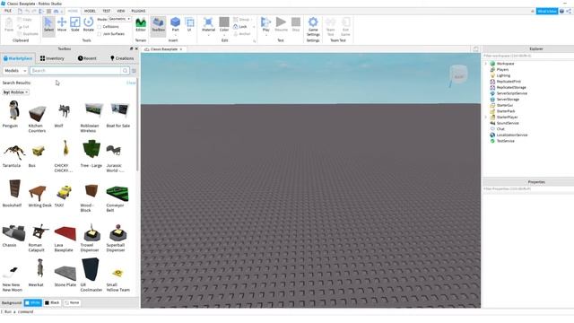This screenshot has height=323, width=574.
Task: Click the Properties filter field
Action: click(x=528, y=189)
